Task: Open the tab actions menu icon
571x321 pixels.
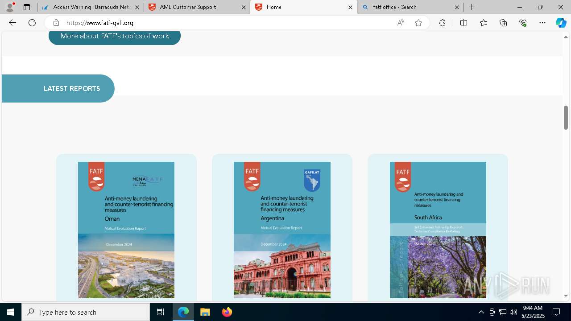Action: [x=27, y=7]
